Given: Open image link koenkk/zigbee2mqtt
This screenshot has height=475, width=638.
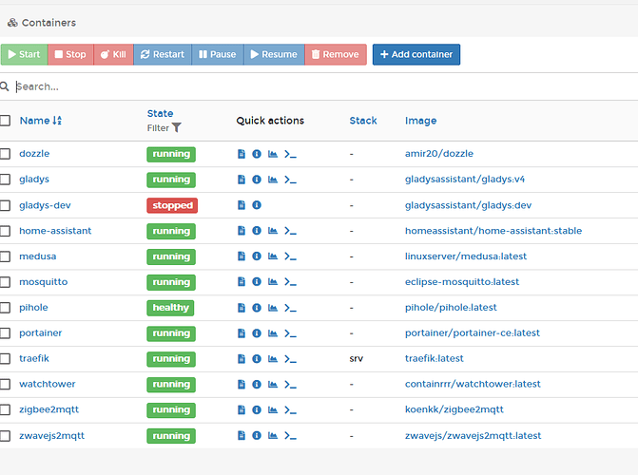Looking at the screenshot, I should pyautogui.click(x=454, y=410).
